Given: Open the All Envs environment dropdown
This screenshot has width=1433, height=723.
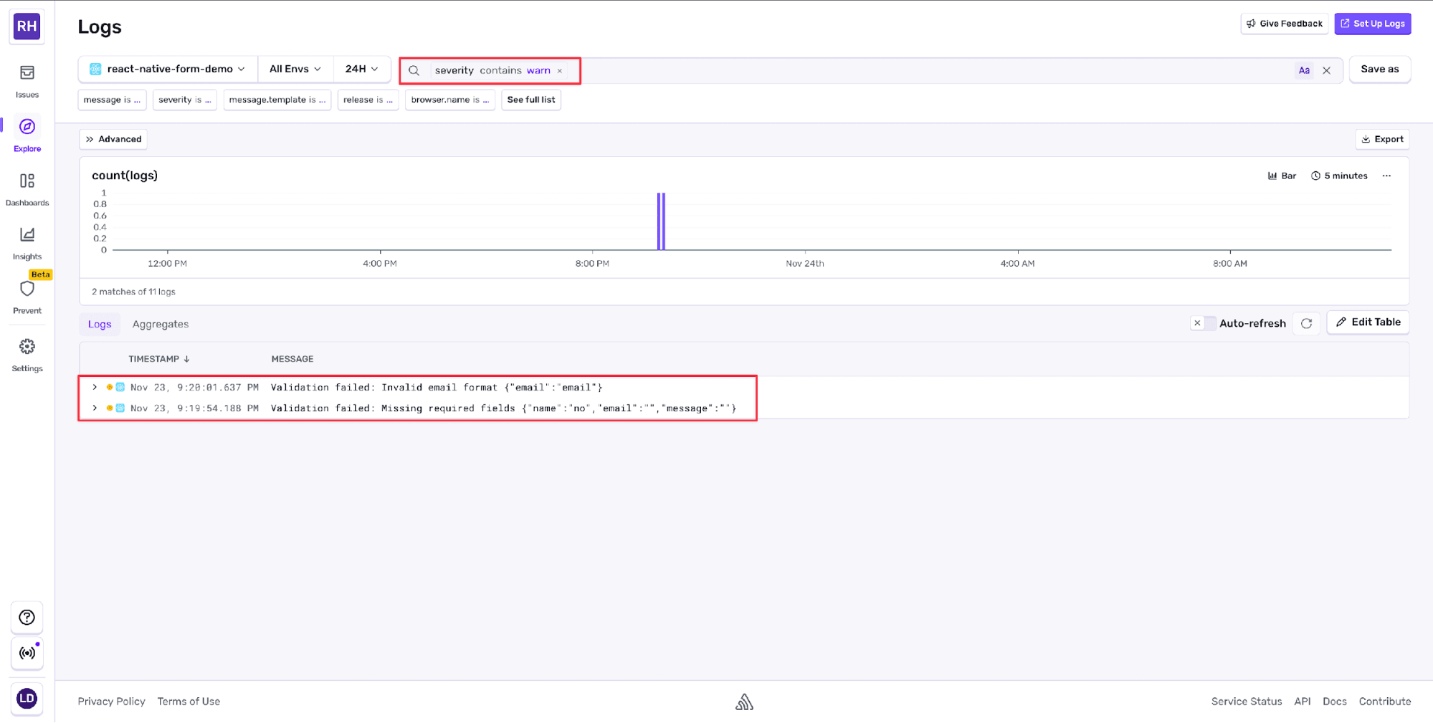Looking at the screenshot, I should (x=295, y=69).
